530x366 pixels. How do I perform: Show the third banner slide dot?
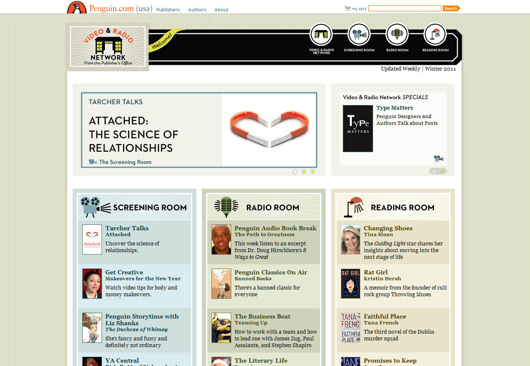[313, 171]
